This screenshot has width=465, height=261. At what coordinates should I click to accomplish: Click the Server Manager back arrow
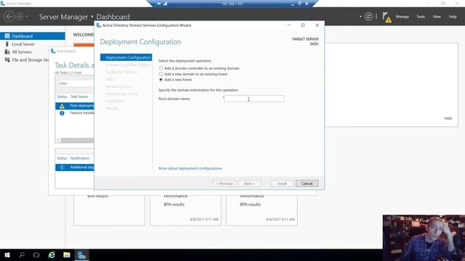[9, 16]
